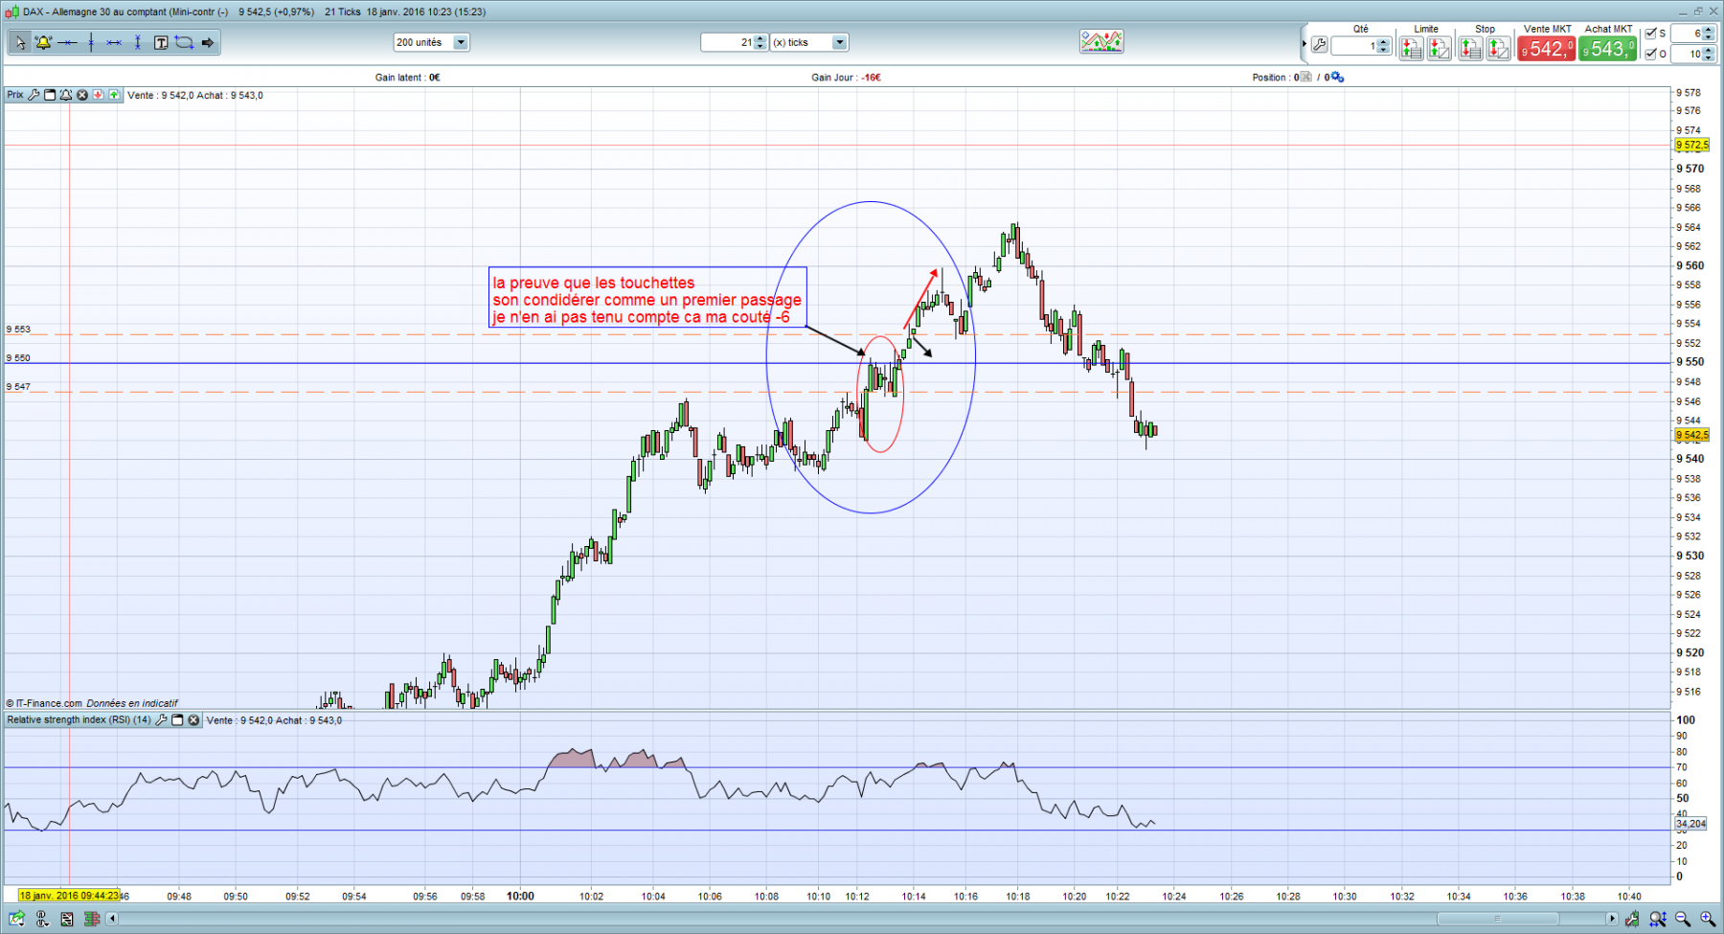Image resolution: width=1724 pixels, height=934 pixels.
Task: Expand the trading panel arrow
Action: pyautogui.click(x=1304, y=44)
